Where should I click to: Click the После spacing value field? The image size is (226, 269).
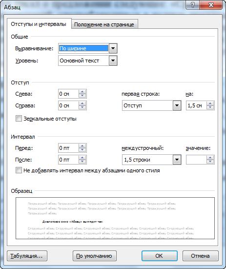pyautogui.click(x=69, y=160)
